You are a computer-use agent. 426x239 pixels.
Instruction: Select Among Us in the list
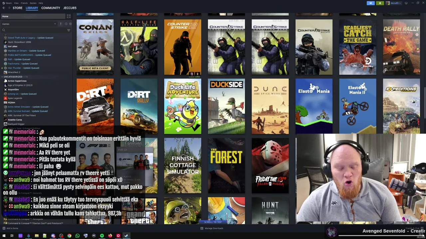[x=22, y=94]
